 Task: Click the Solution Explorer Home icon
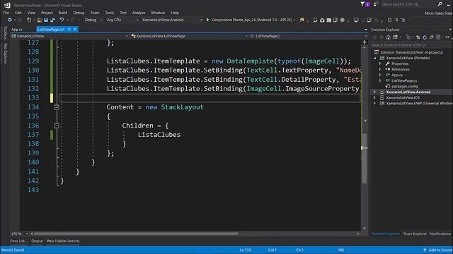tap(388, 37)
